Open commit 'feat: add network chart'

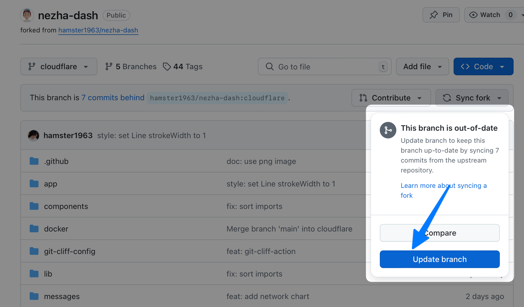pyautogui.click(x=268, y=296)
